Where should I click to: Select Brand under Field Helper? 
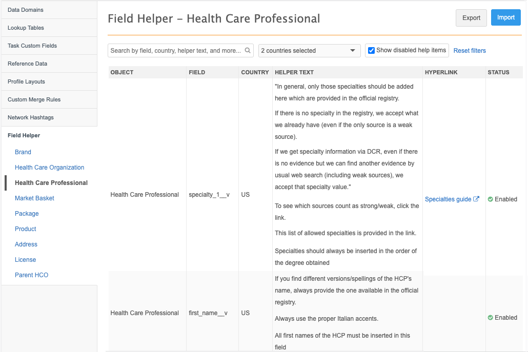[x=23, y=152]
